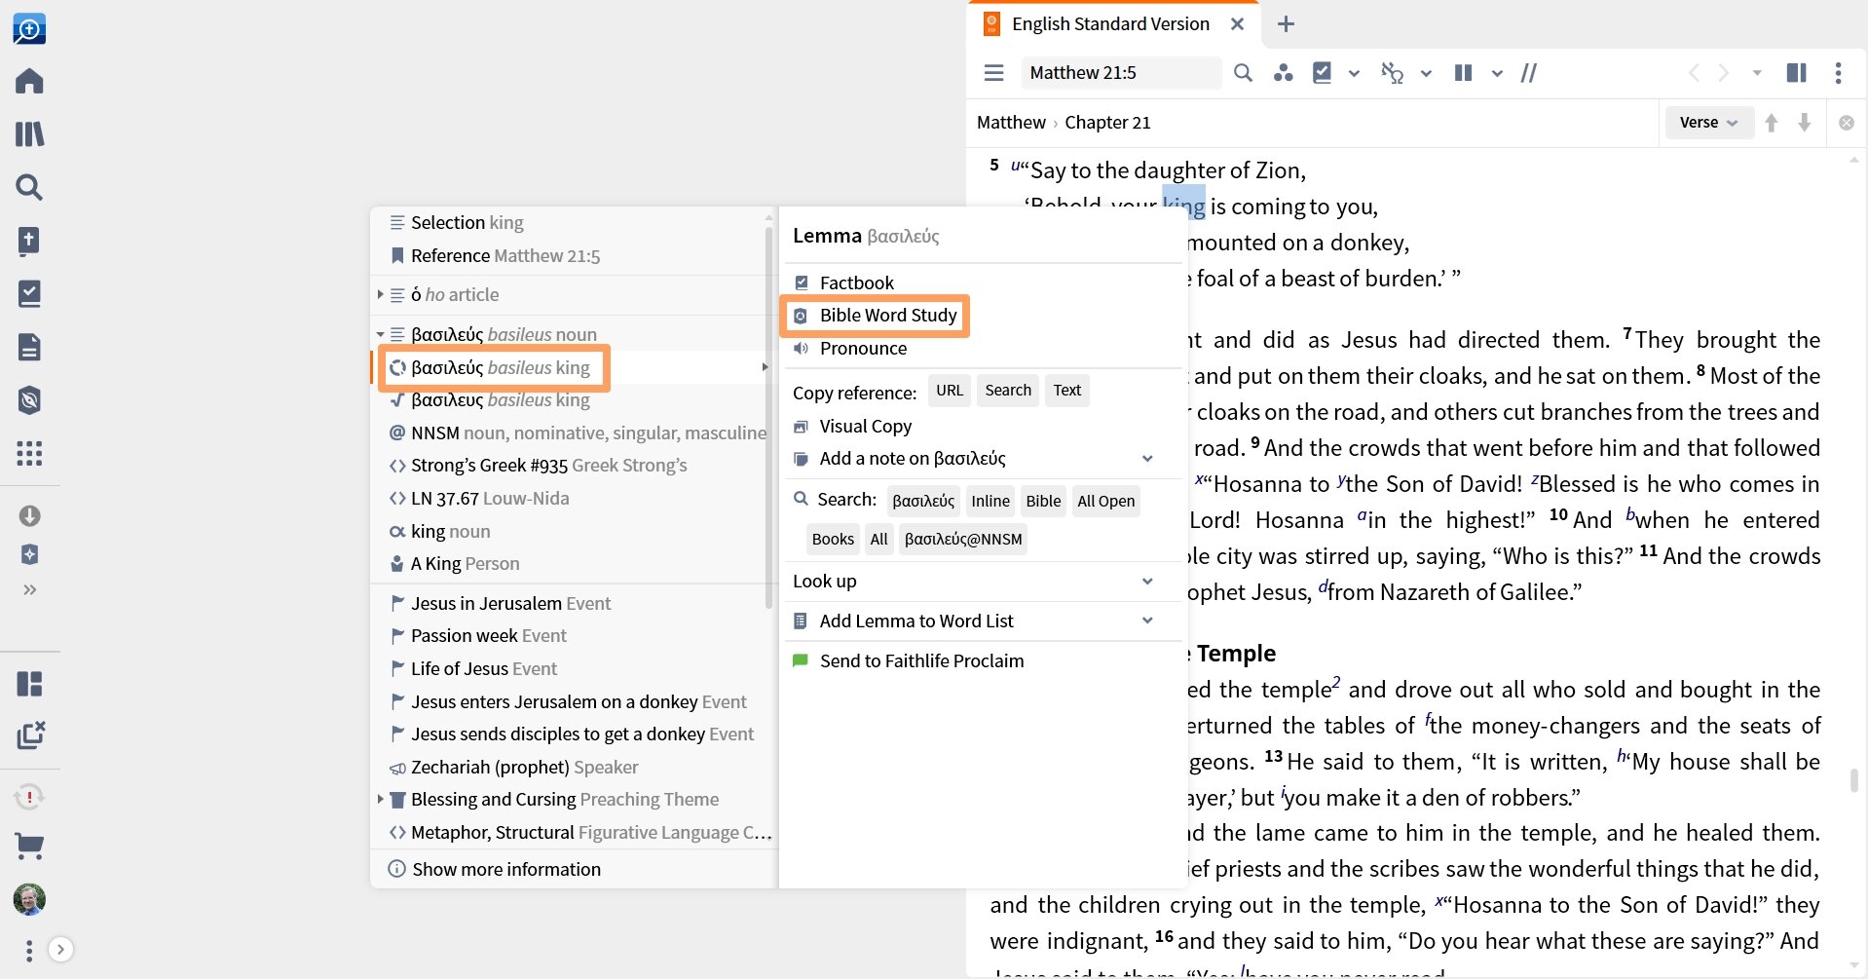Open the panel hamburger menu
The width and height of the screenshot is (1868, 979).
(993, 72)
